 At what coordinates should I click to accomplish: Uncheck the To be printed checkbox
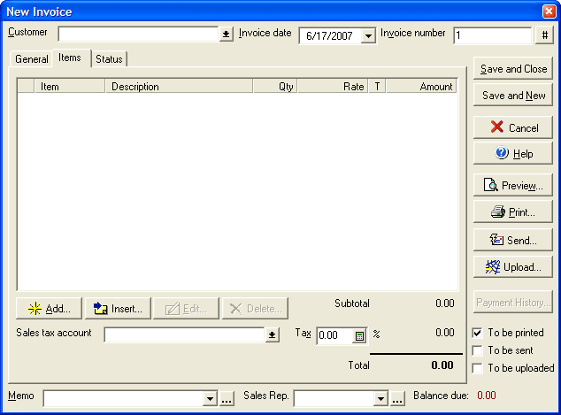click(x=478, y=334)
